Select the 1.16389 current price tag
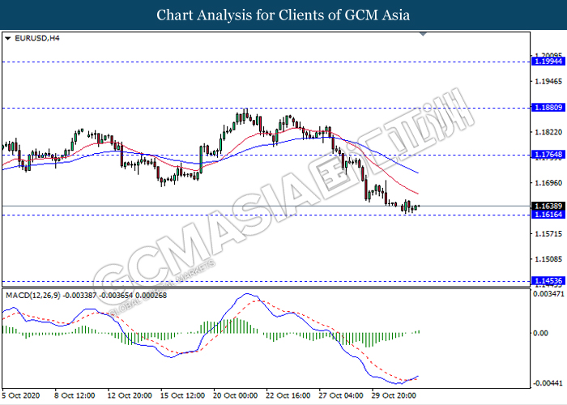The height and width of the screenshot is (405, 567). (x=547, y=207)
